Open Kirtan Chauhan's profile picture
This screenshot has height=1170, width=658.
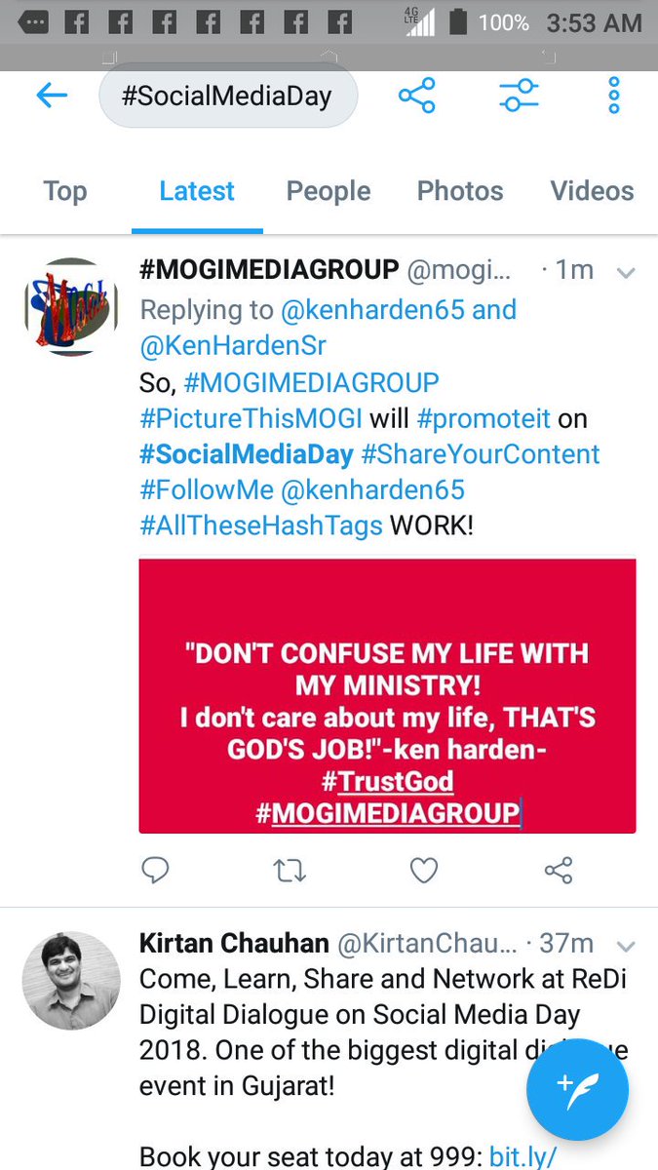(x=71, y=980)
